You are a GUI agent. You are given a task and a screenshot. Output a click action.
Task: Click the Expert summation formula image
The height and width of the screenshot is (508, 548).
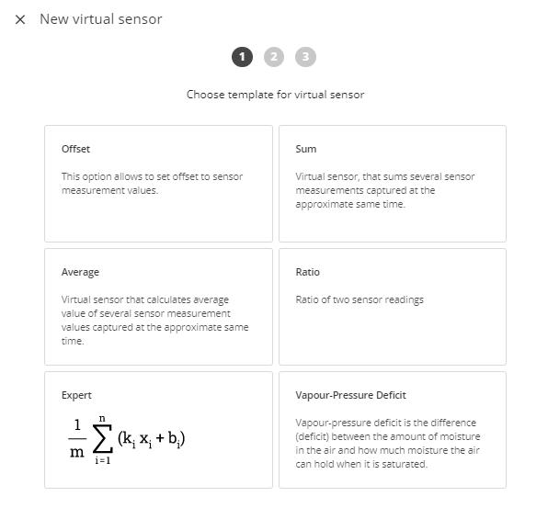click(x=127, y=440)
